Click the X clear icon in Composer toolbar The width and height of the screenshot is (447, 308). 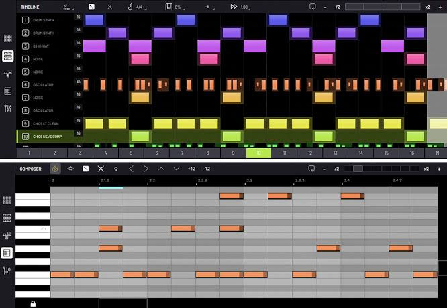101,169
